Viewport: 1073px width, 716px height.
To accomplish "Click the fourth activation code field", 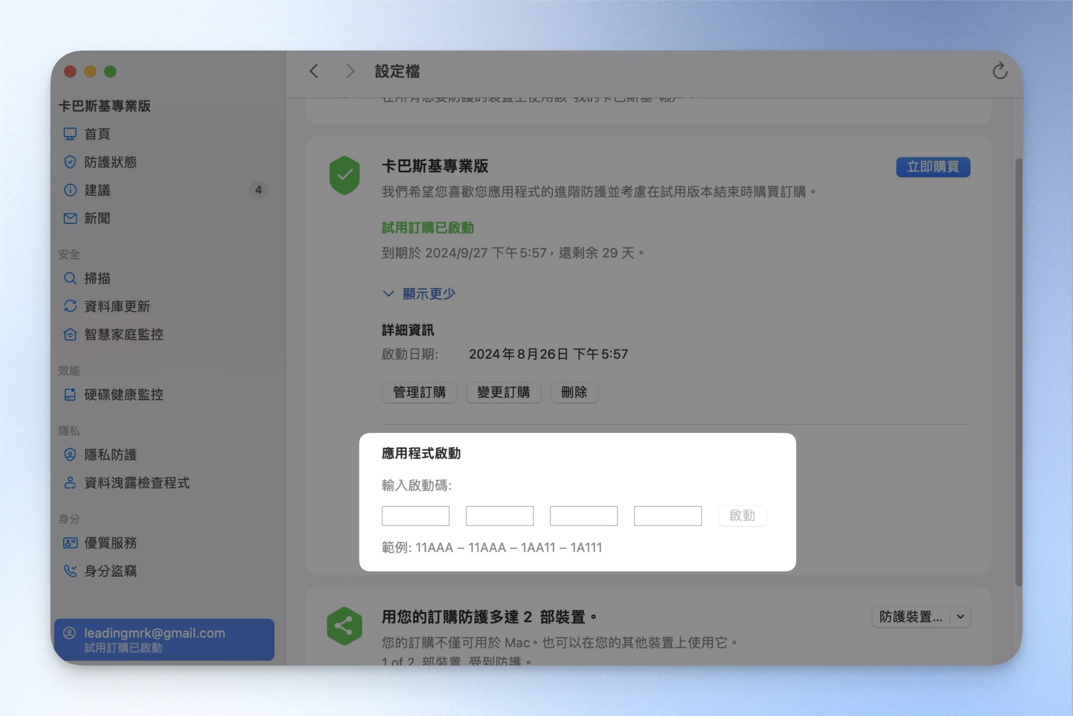I will 668,516.
